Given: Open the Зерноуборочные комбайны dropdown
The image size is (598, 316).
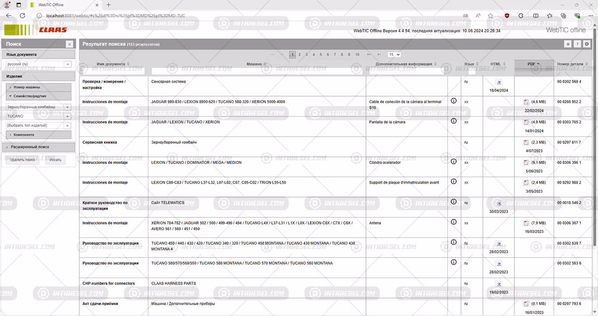Looking at the screenshot, I should [x=39, y=107].
